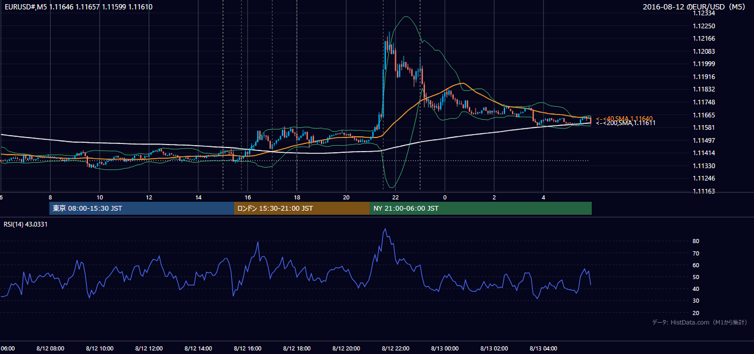
Task: Click the 2016-08-12 EUR/USD (M5) chart title
Action: (x=694, y=6)
